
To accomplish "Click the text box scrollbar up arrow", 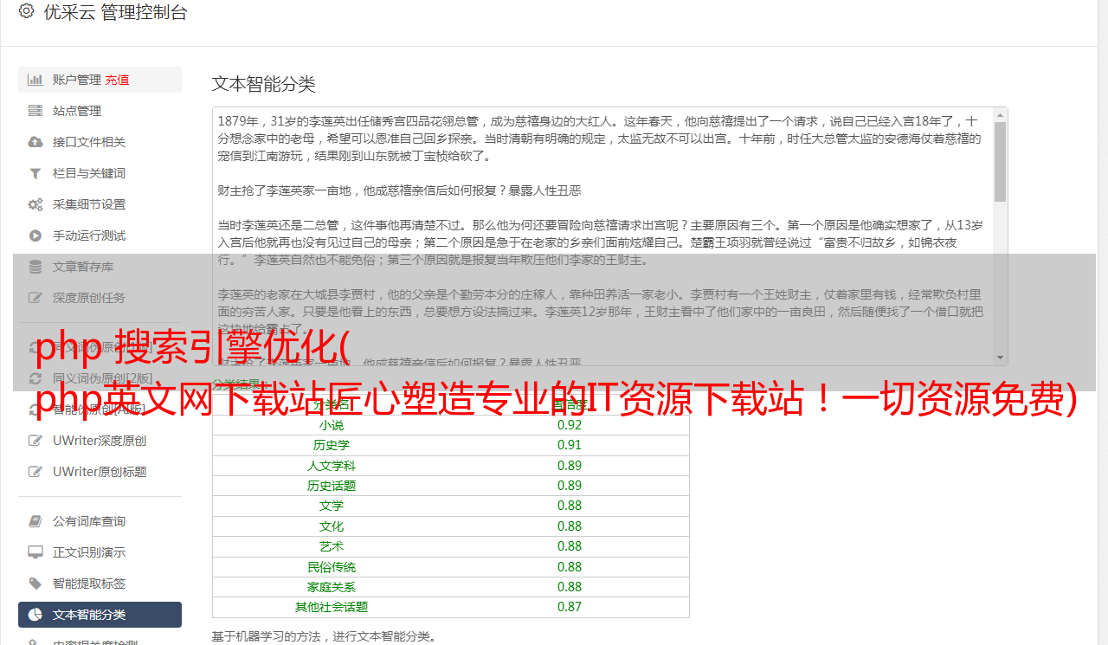I will coord(1001,114).
